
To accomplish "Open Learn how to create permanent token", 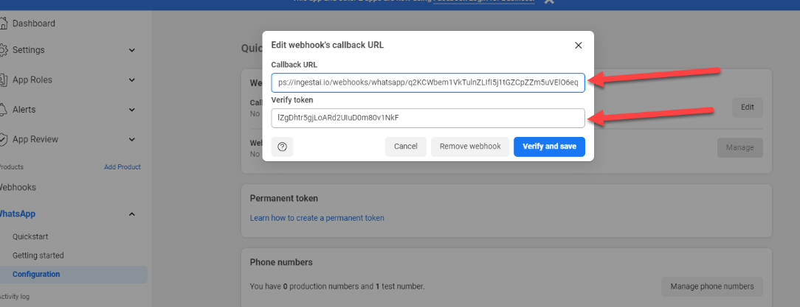I will click(x=317, y=218).
